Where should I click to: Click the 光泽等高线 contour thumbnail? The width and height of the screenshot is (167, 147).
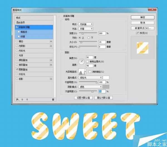coord(82,72)
